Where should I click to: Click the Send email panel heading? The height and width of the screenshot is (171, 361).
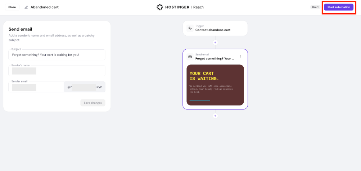coord(20,29)
